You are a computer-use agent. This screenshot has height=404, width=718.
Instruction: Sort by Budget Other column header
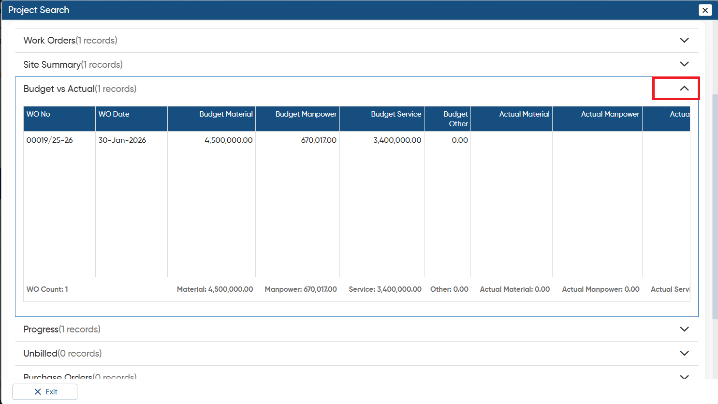click(448, 119)
